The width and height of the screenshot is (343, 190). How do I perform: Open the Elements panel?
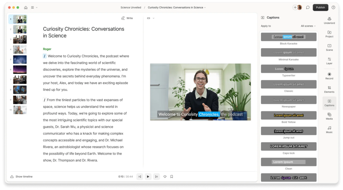329,89
